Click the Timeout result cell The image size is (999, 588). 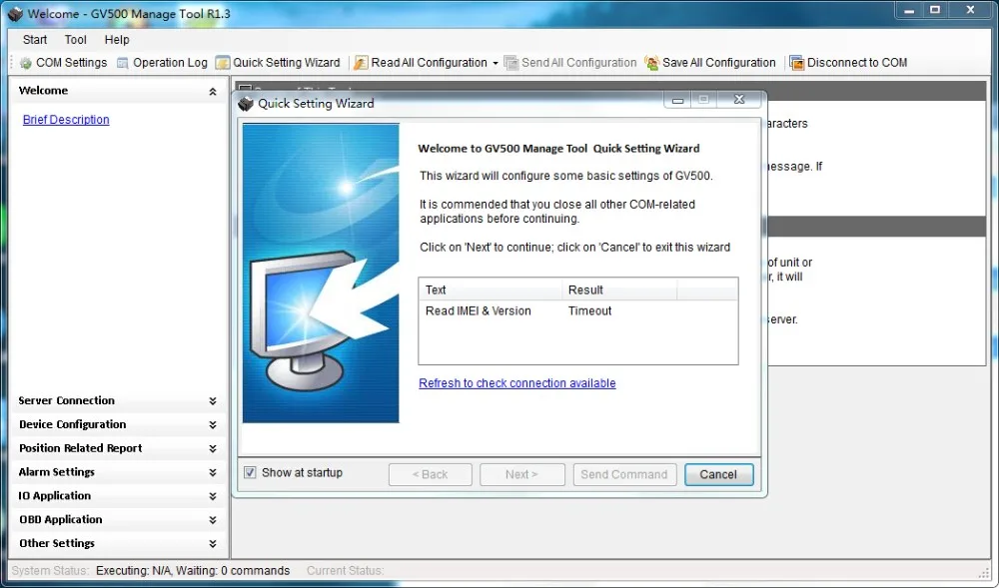[590, 311]
